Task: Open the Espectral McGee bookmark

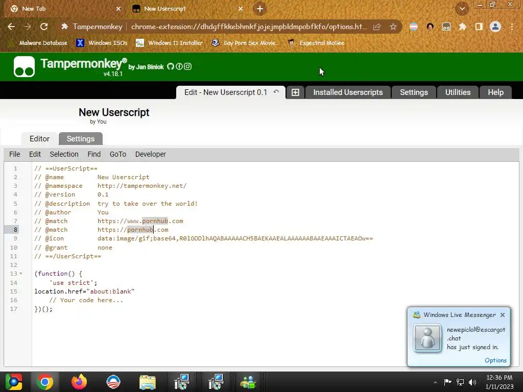Action: 316,43
